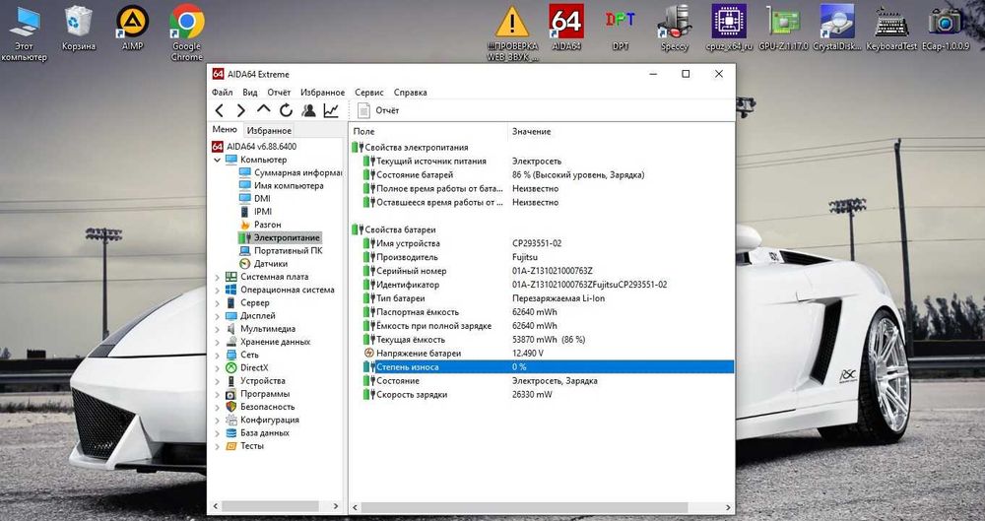Refresh the page with the Refresh icon

(286, 110)
